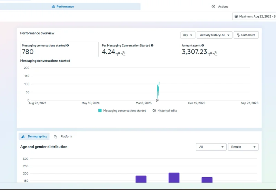Select the Messaging conversations started metric card
The height and width of the screenshot is (190, 276).
tap(59, 49)
